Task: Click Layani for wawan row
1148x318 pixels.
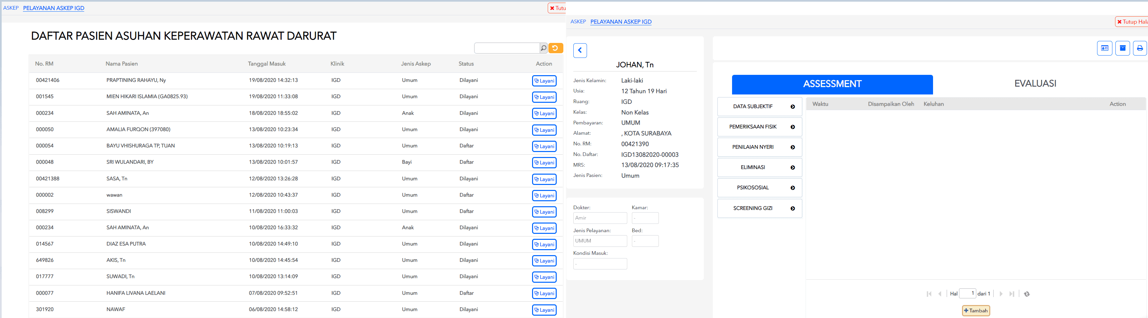Action: 544,196
